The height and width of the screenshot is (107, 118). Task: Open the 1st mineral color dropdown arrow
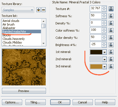[104, 52]
